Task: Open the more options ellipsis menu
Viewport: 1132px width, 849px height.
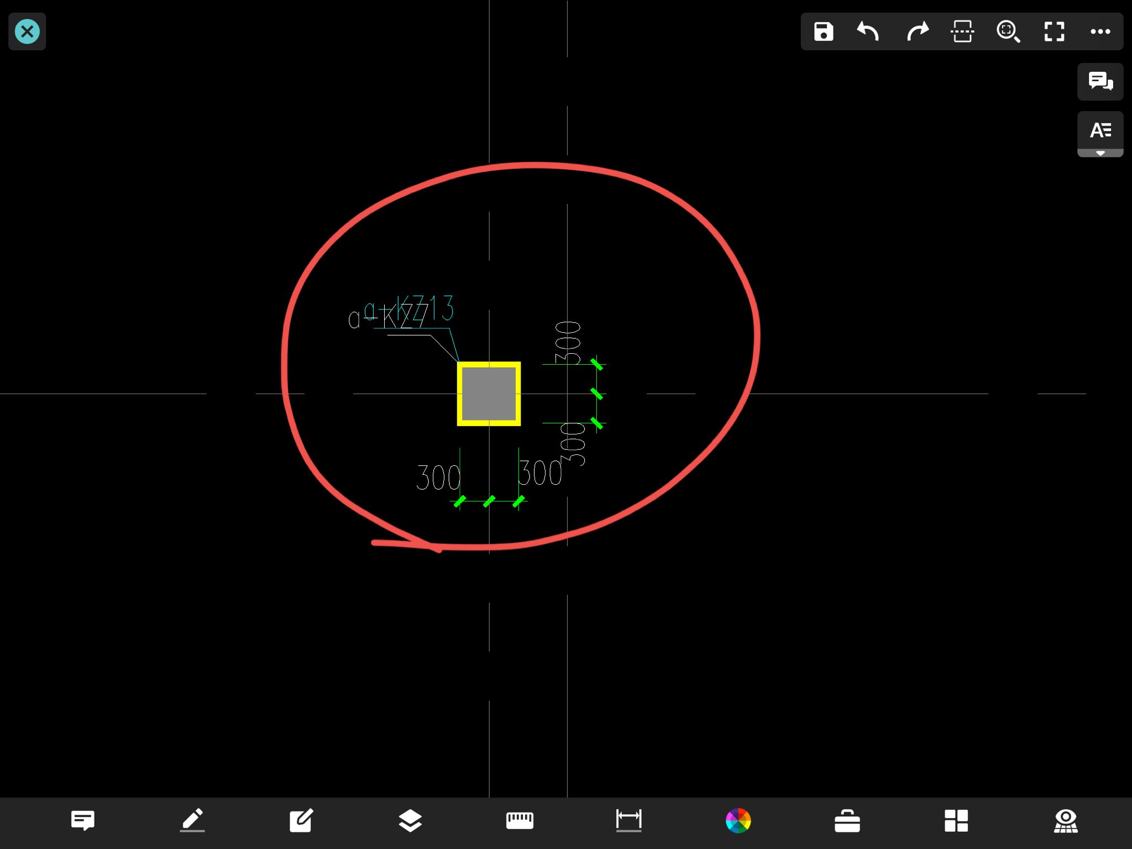Action: [x=1100, y=32]
